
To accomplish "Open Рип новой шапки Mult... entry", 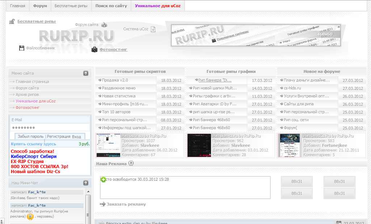I will [215, 88].
